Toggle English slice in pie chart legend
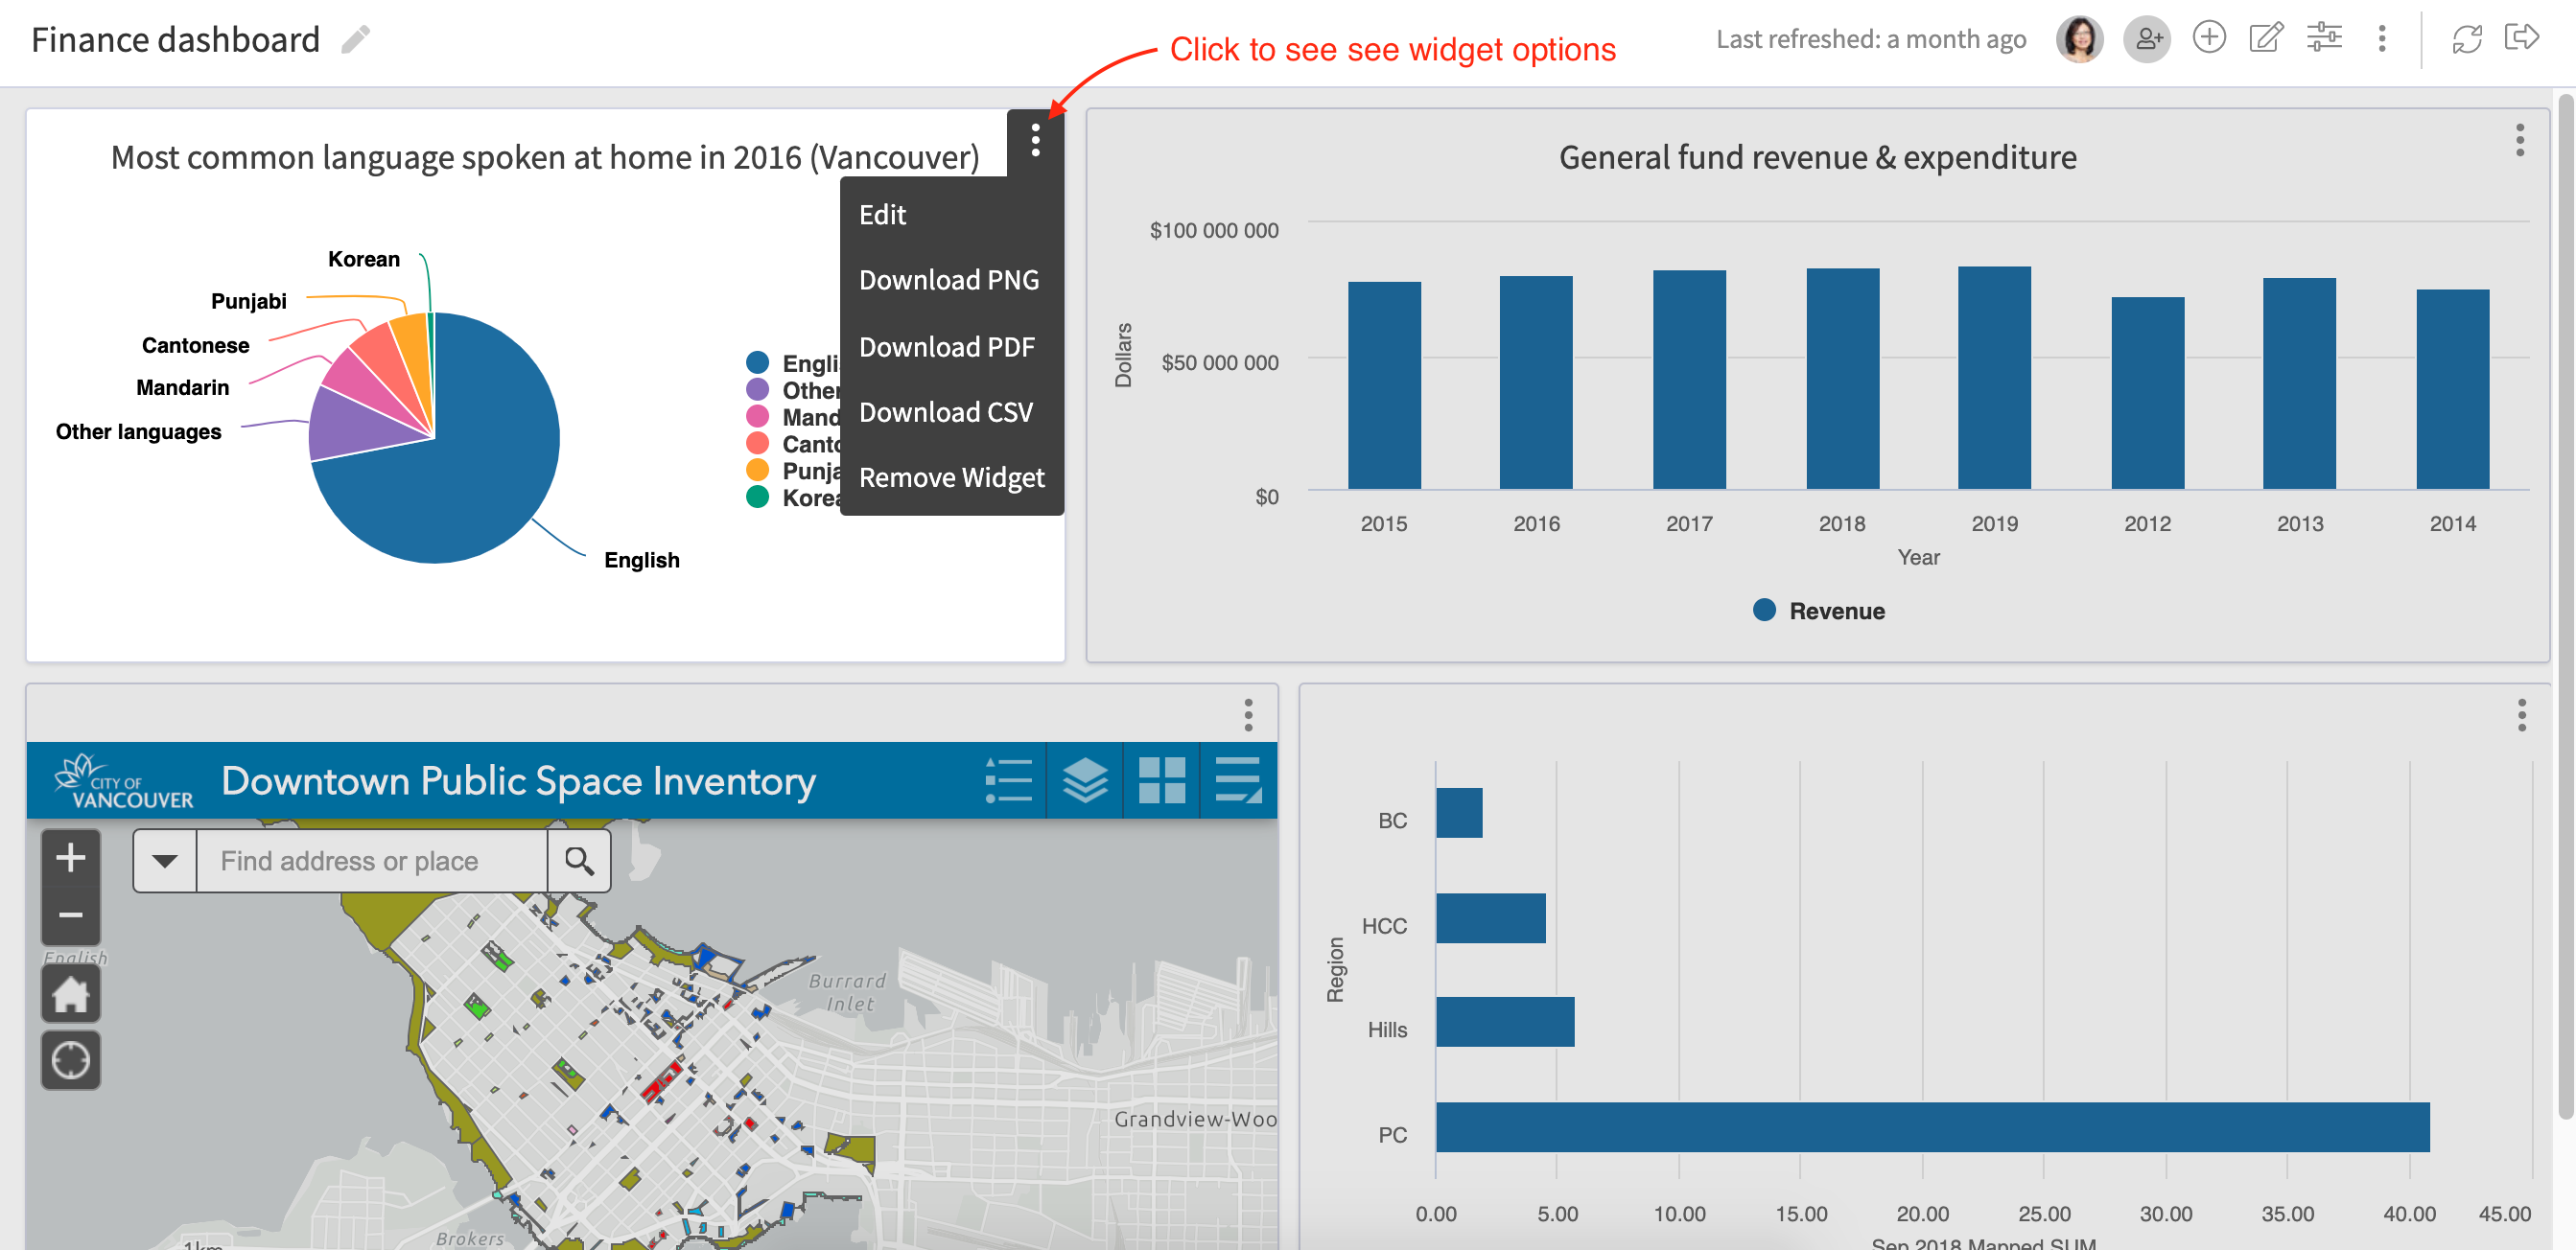The height and width of the screenshot is (1250, 2576). pyautogui.click(x=792, y=362)
